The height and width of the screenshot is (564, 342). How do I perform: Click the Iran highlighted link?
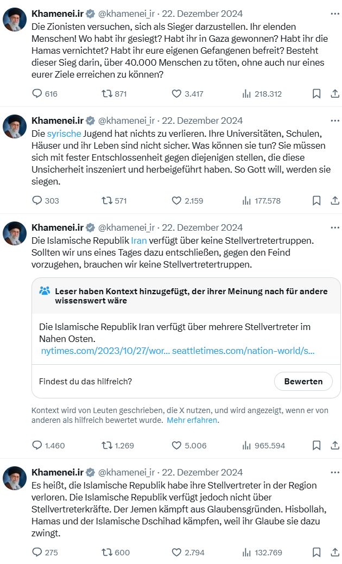(x=139, y=240)
